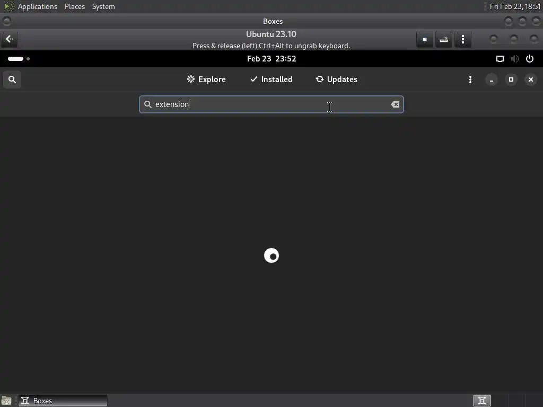
Task: Switch to the Installed tab
Action: (271, 79)
